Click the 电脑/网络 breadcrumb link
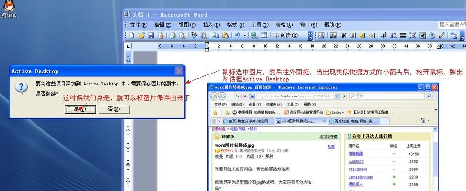466x191 pixels. click(238, 129)
